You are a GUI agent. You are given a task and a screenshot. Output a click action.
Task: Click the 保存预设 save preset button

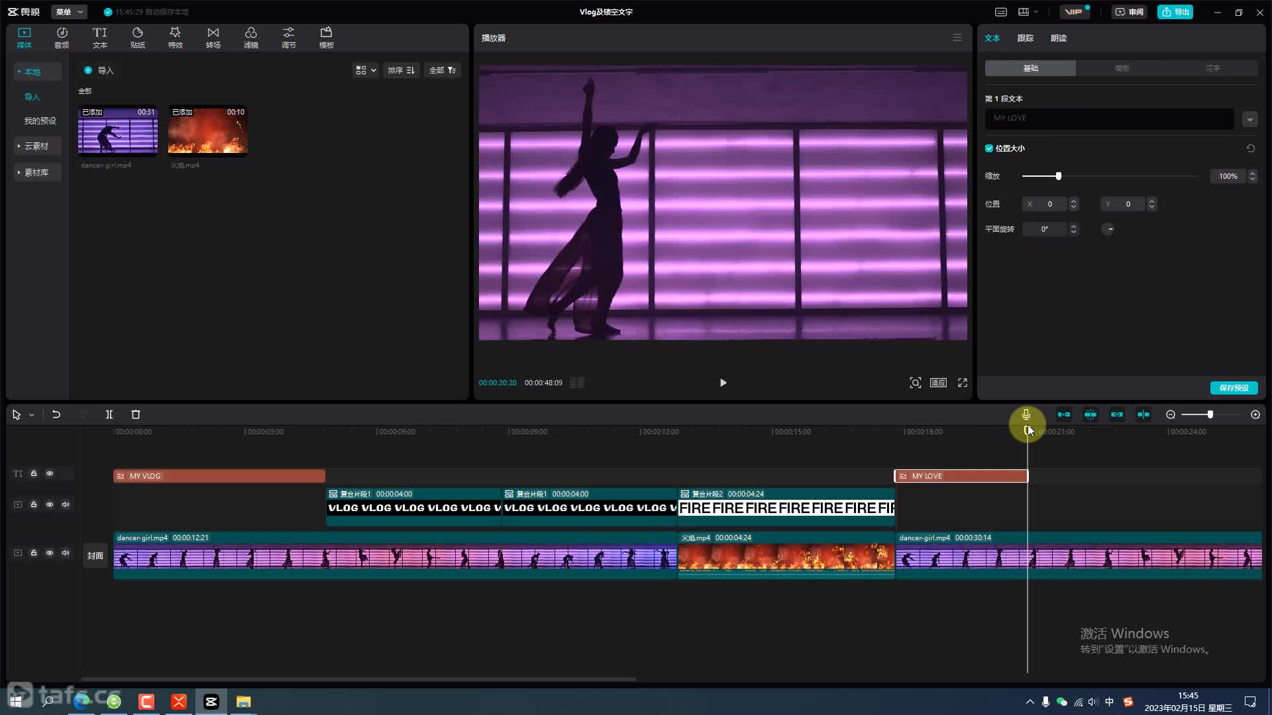1234,388
